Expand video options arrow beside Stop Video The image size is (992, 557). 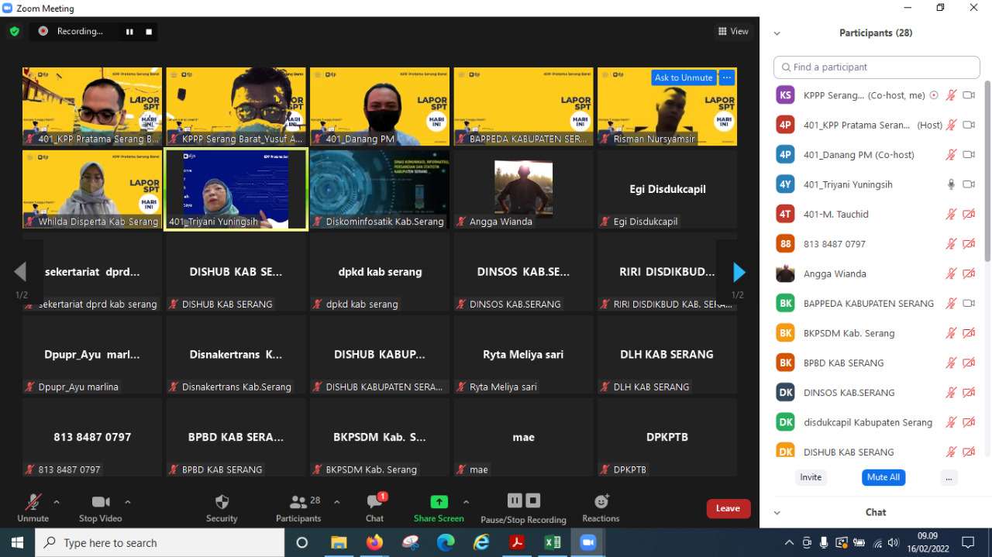pos(128,502)
